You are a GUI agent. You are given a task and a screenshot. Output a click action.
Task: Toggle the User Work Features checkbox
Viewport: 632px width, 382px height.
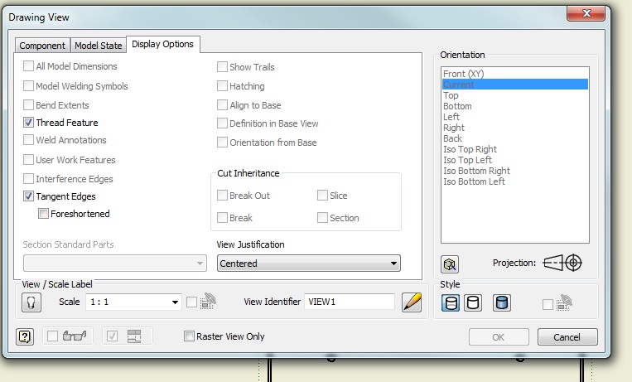28,159
